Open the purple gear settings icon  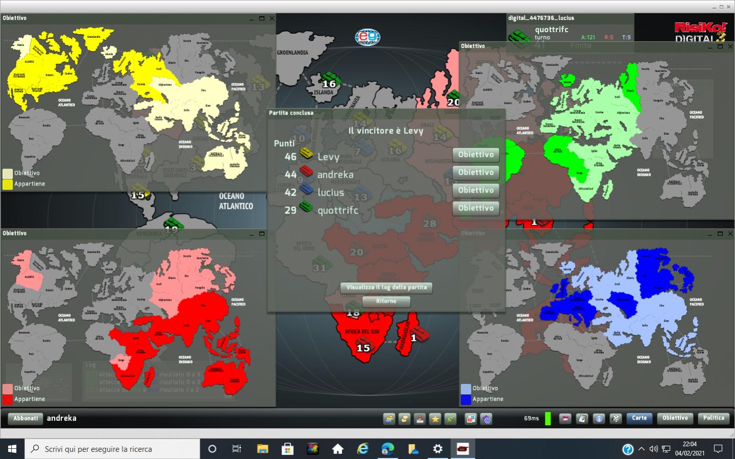(486, 419)
